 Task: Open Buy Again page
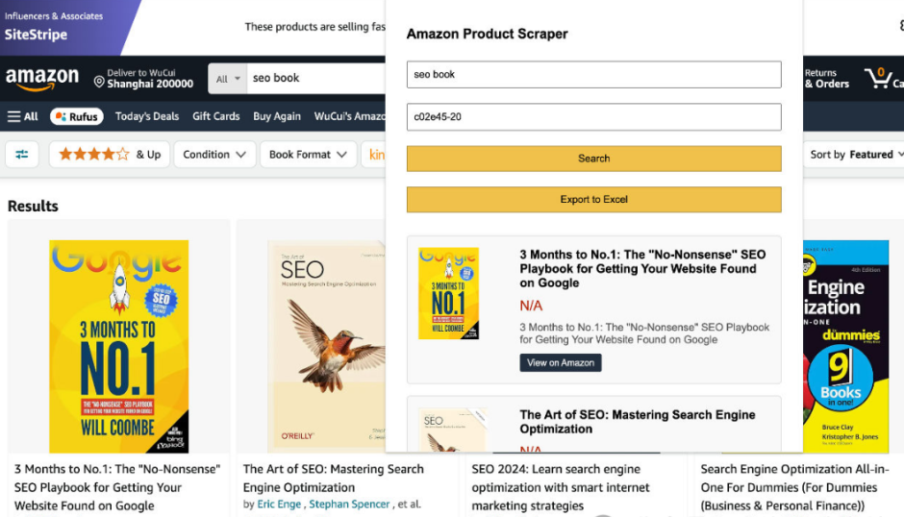click(277, 116)
